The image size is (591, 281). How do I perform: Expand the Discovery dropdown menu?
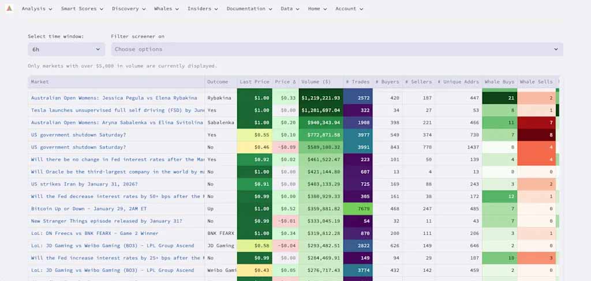[x=129, y=9]
